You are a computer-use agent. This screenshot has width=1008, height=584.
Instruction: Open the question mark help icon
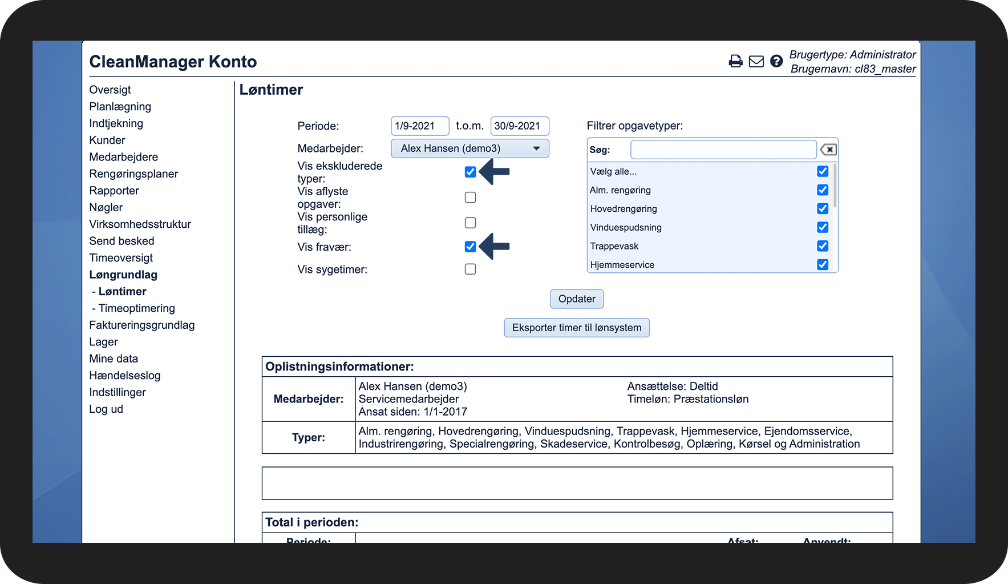pyautogui.click(x=776, y=61)
